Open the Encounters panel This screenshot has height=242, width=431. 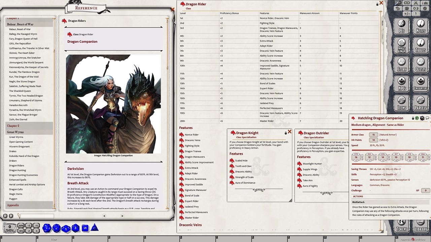tap(421, 83)
